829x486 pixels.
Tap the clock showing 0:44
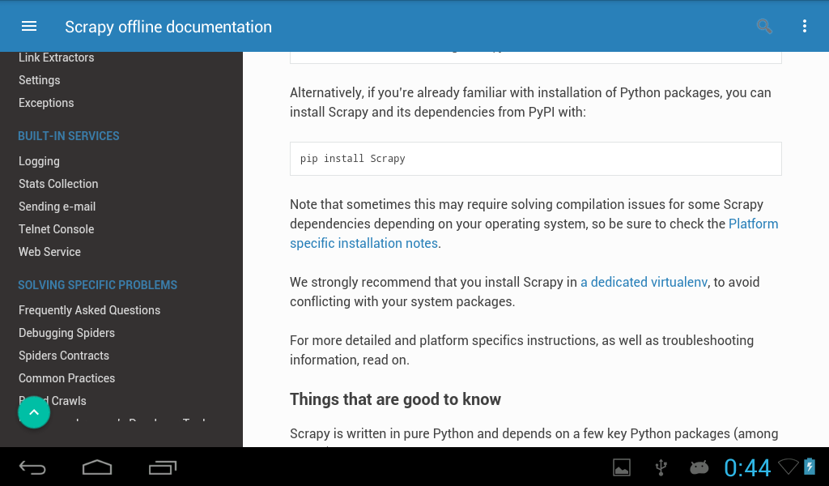(x=747, y=468)
